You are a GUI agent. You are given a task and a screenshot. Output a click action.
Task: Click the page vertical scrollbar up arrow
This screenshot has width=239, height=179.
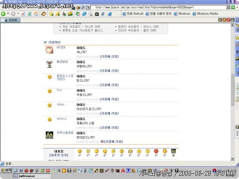[232, 25]
